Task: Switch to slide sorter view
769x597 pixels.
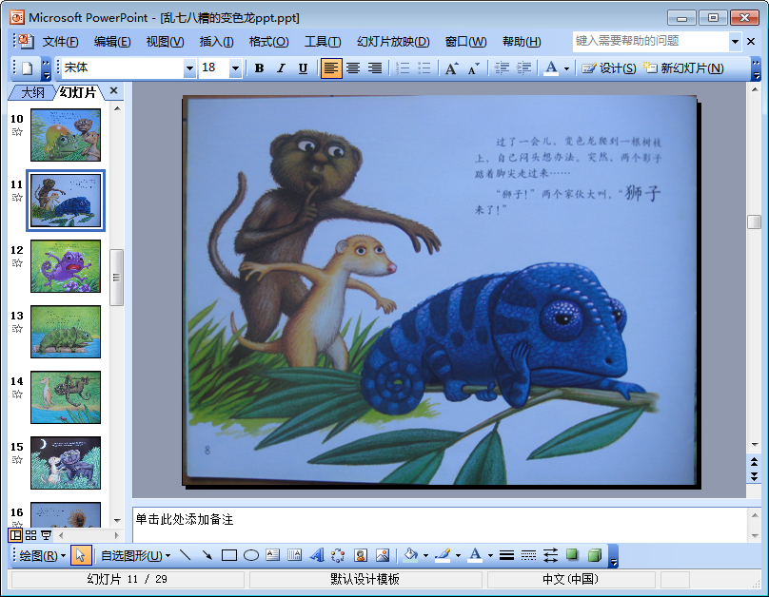Action: click(30, 535)
